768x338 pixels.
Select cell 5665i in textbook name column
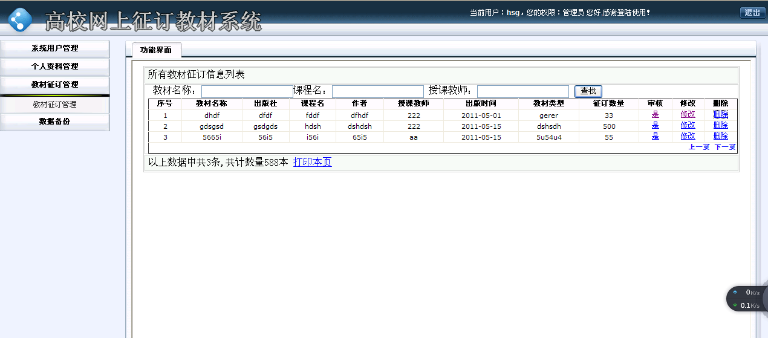point(212,137)
